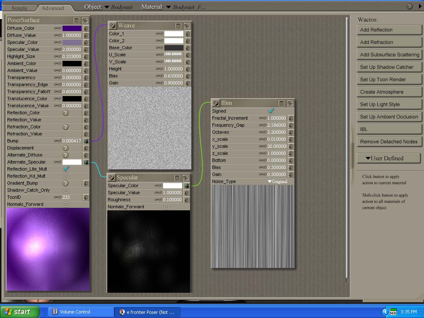Click the input plug icon next to Weave Base_Color

[x=188, y=48]
